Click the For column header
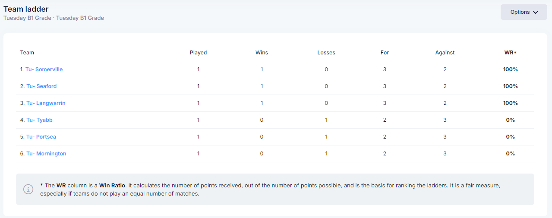The width and height of the screenshot is (552, 218). tap(385, 53)
